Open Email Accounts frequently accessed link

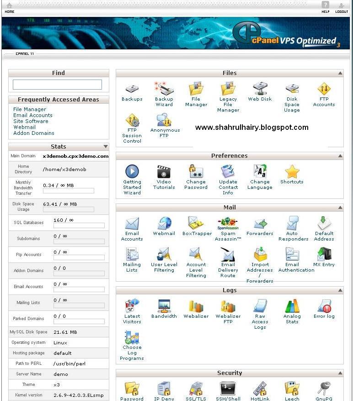click(33, 115)
